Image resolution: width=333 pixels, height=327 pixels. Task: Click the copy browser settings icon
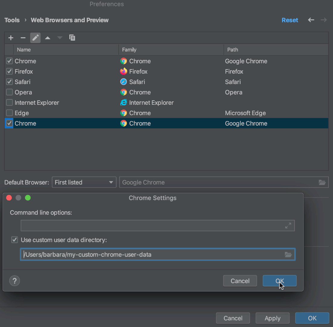(72, 38)
